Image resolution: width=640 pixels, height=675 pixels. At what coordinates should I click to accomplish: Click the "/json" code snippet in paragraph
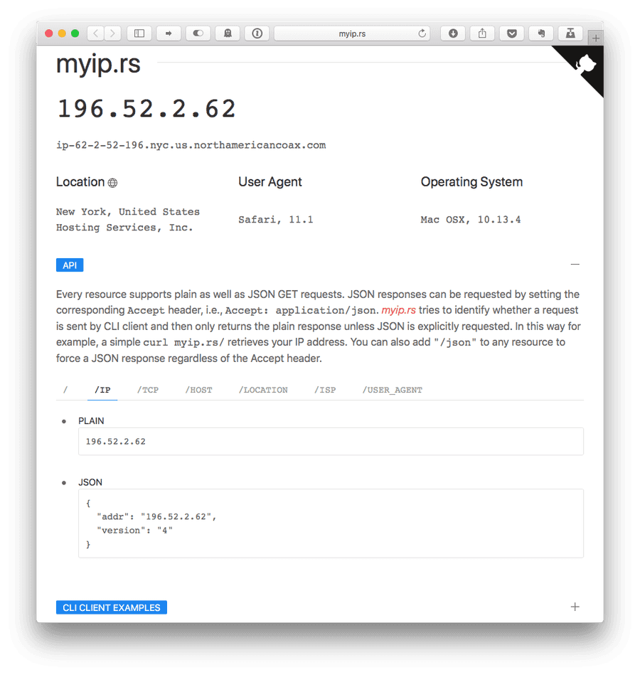[455, 342]
